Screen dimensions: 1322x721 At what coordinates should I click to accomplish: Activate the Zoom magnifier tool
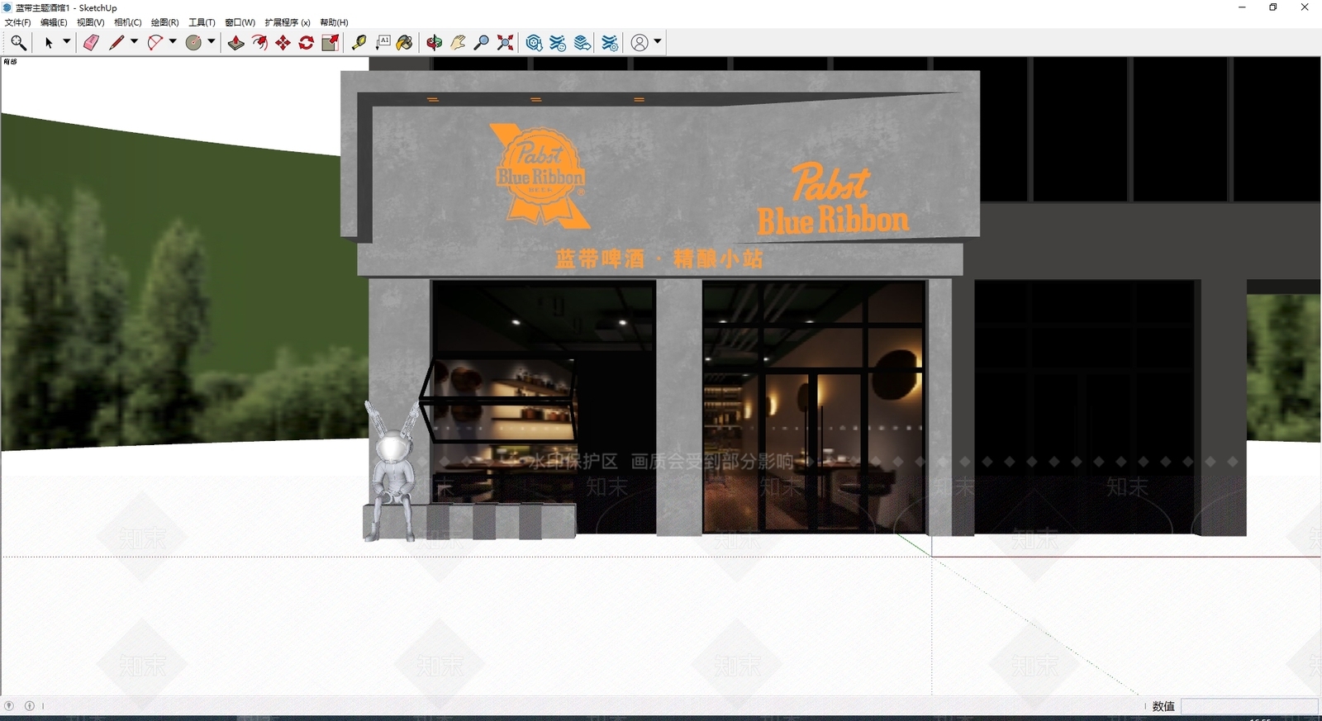click(481, 42)
